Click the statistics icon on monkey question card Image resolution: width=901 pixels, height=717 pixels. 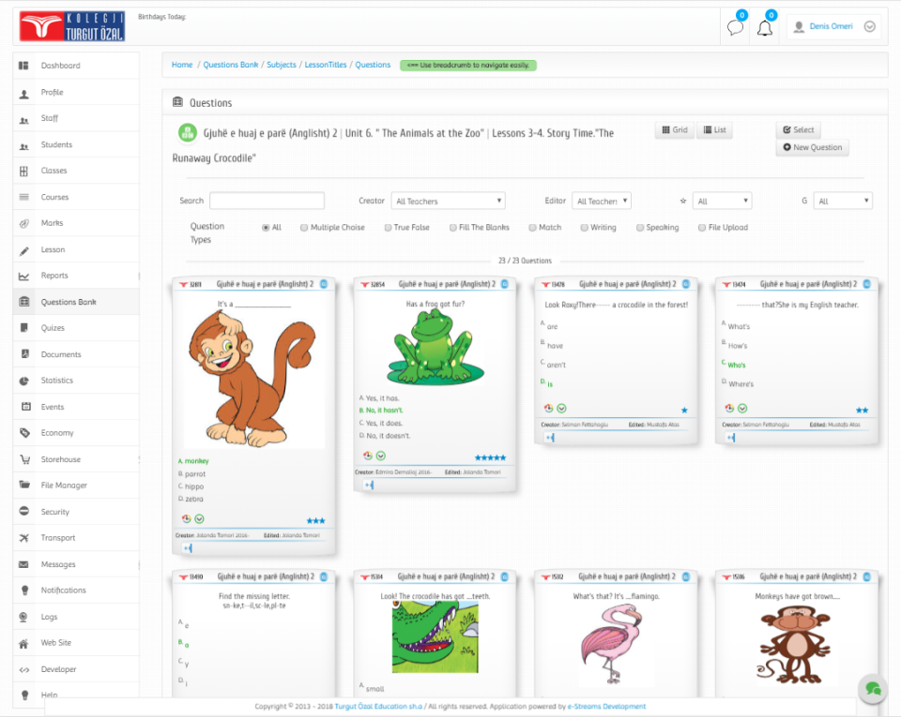point(186,519)
